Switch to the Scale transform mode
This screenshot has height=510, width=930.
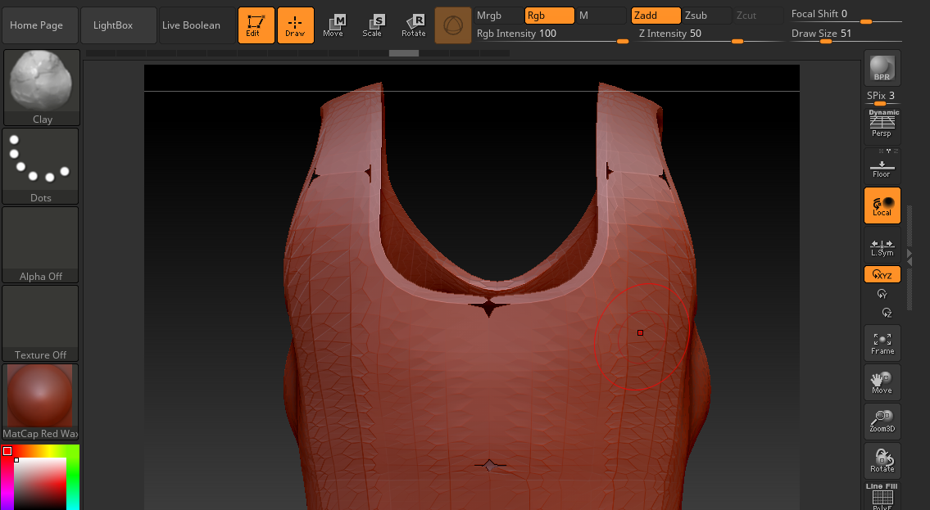(x=373, y=25)
